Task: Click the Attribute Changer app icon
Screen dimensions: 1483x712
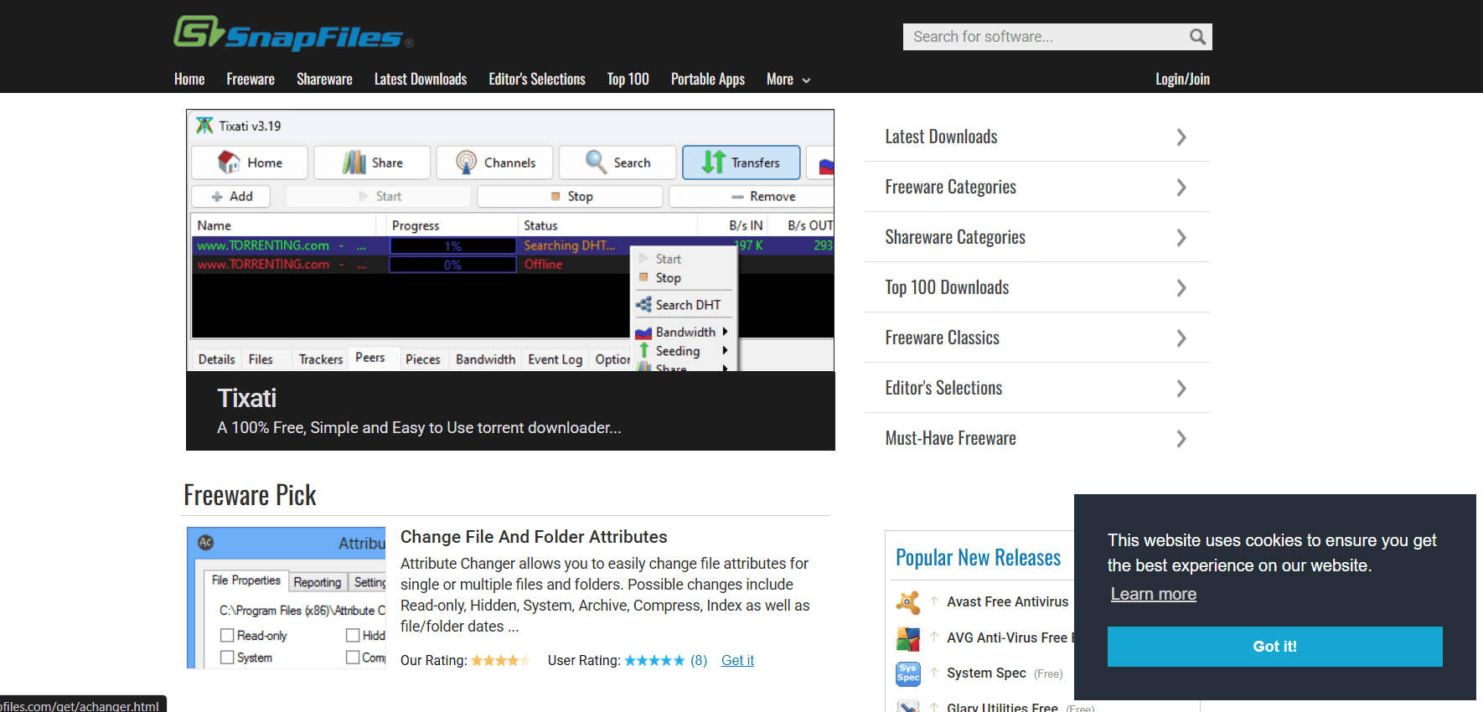Action: coord(205,543)
